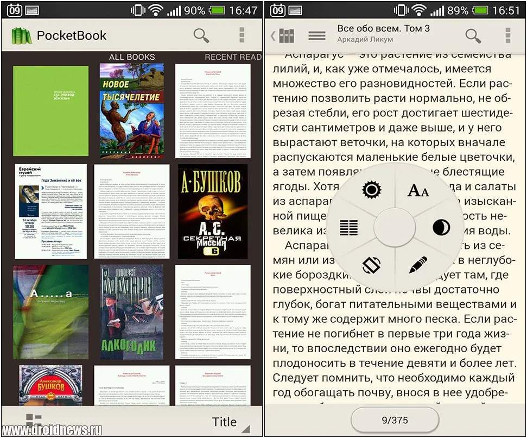Open the Title sort dropdown

click(x=230, y=423)
